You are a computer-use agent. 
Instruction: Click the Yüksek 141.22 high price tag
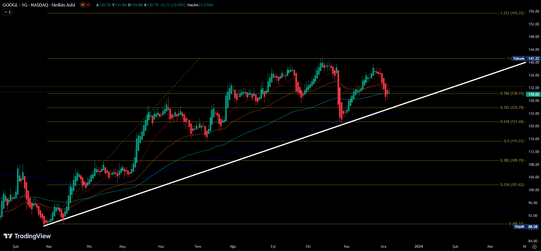(x=526, y=59)
